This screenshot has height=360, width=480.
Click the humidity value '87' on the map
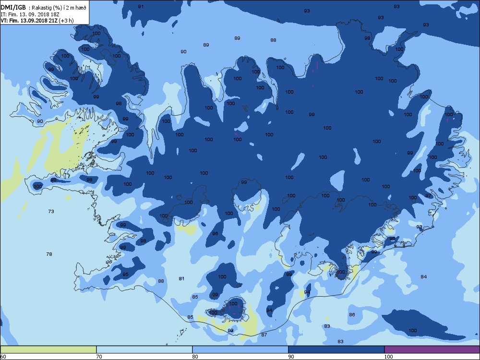pyautogui.click(x=264, y=335)
